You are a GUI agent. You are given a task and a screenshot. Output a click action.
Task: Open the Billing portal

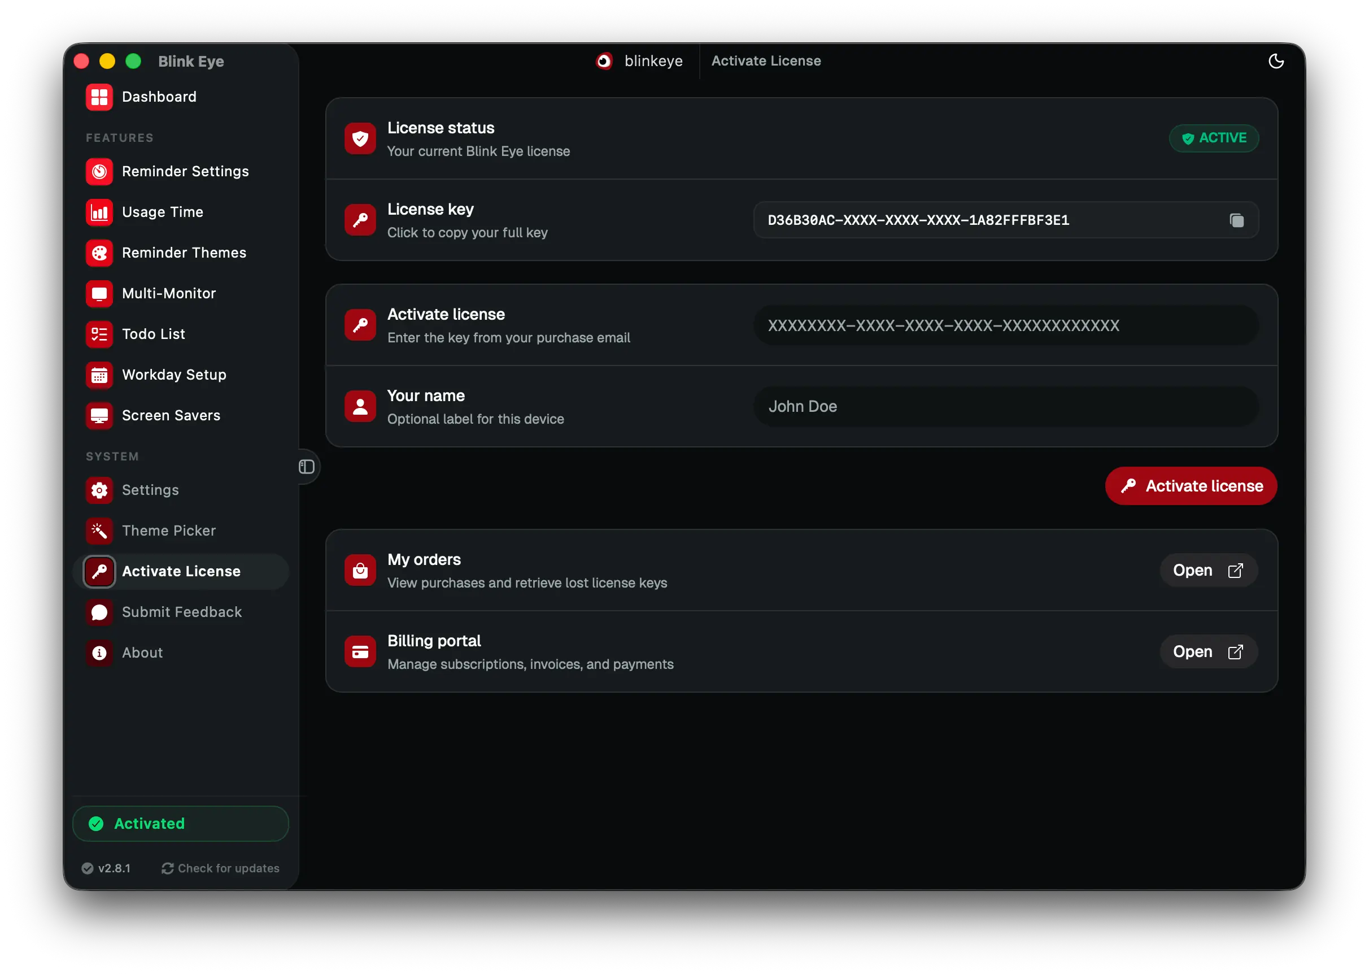[1209, 653]
